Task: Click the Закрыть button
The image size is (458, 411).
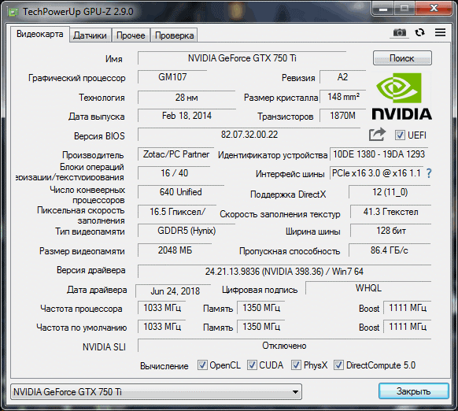Action: tap(414, 391)
